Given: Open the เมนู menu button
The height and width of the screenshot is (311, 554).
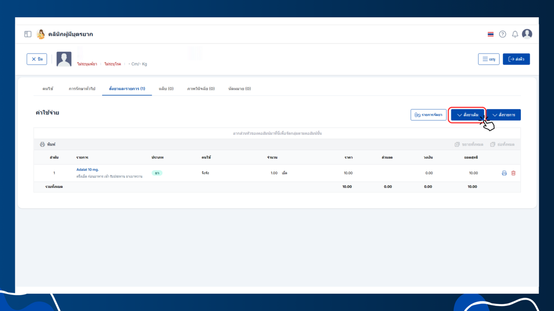Looking at the screenshot, I should (x=489, y=59).
